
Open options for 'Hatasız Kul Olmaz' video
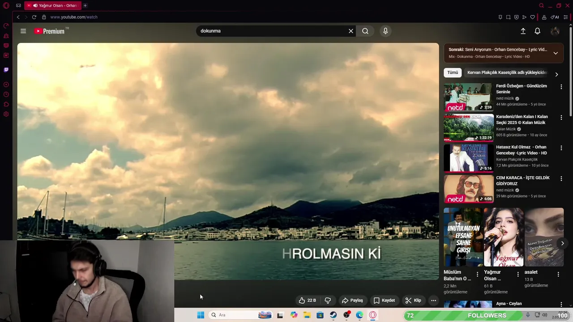coord(561,148)
